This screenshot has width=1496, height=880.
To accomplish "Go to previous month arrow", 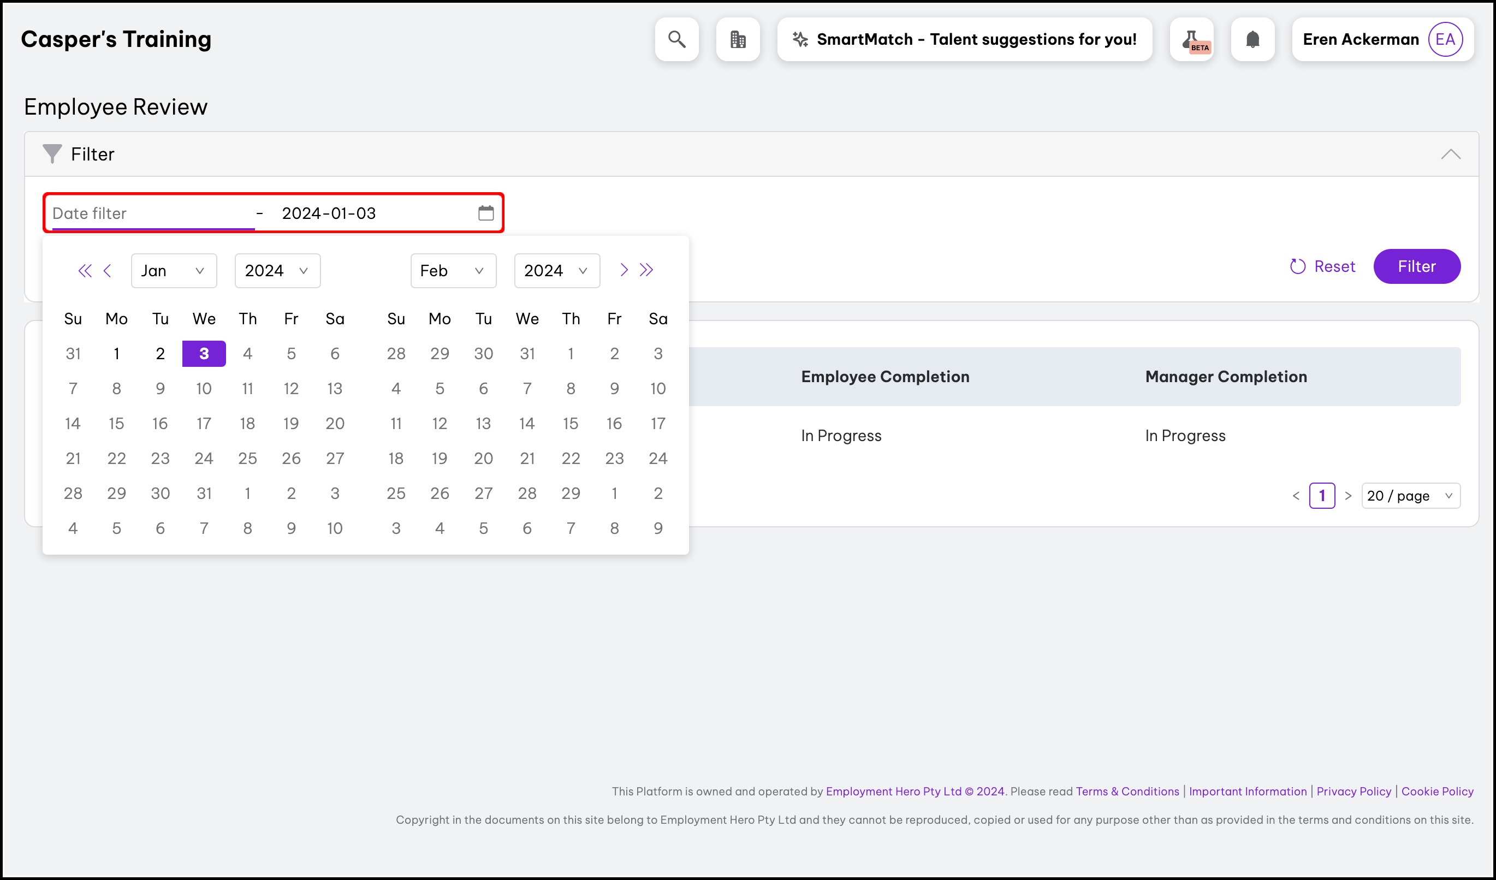I will point(108,271).
